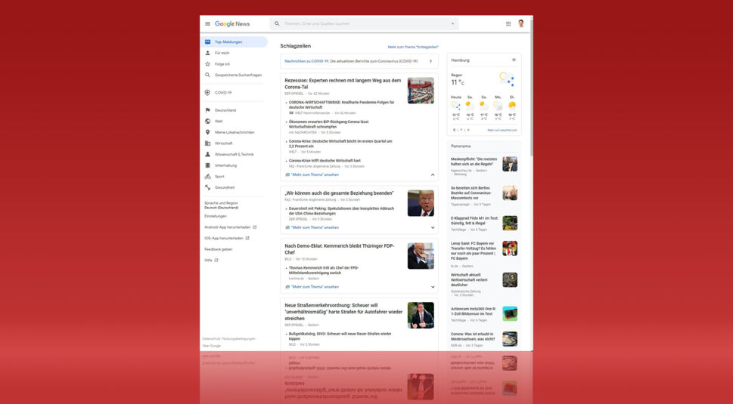Open Sprache und Region settings
This screenshot has width=733, height=404.
[x=221, y=205]
